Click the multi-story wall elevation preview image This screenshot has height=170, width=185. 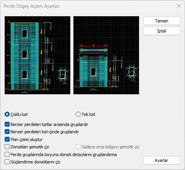(37, 55)
